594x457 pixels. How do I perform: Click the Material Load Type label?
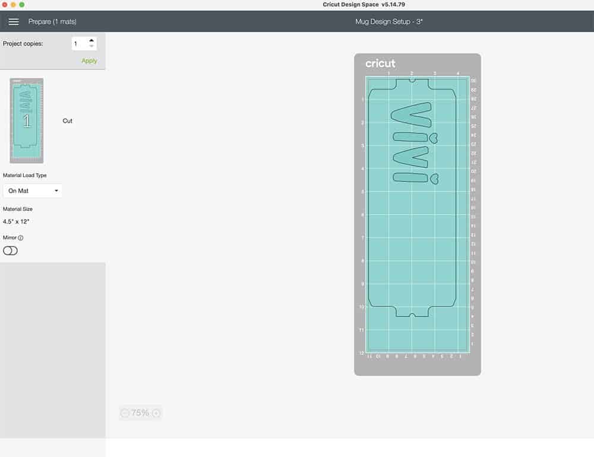pyautogui.click(x=24, y=175)
